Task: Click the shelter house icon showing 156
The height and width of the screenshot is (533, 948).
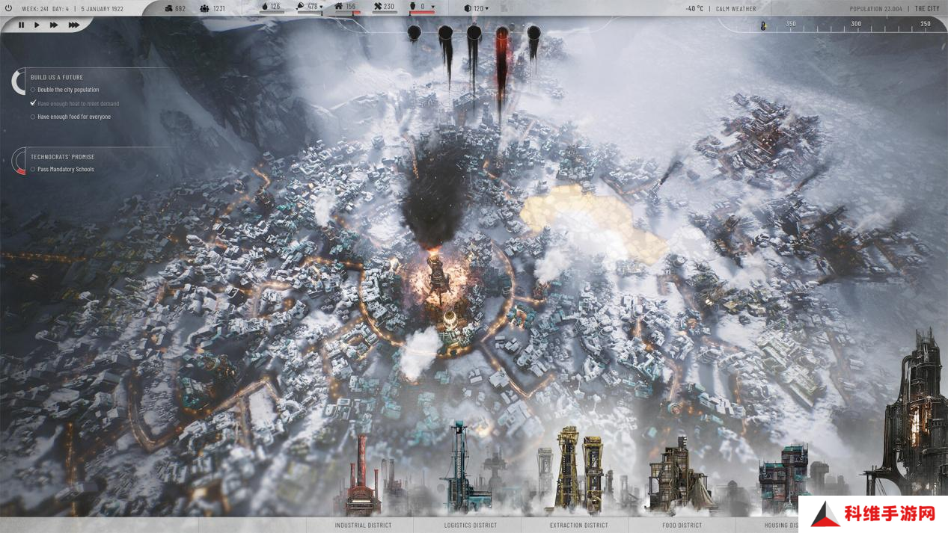Action: point(339,7)
